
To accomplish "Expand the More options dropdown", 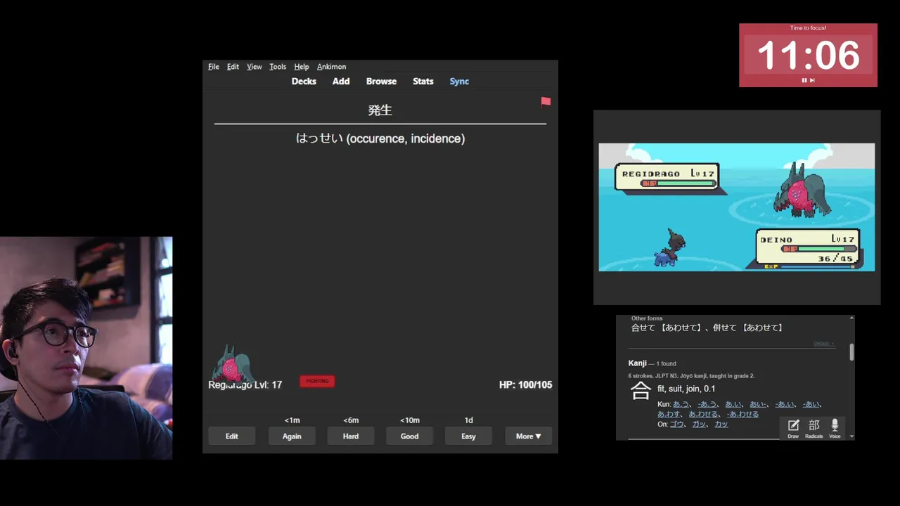I will [529, 436].
